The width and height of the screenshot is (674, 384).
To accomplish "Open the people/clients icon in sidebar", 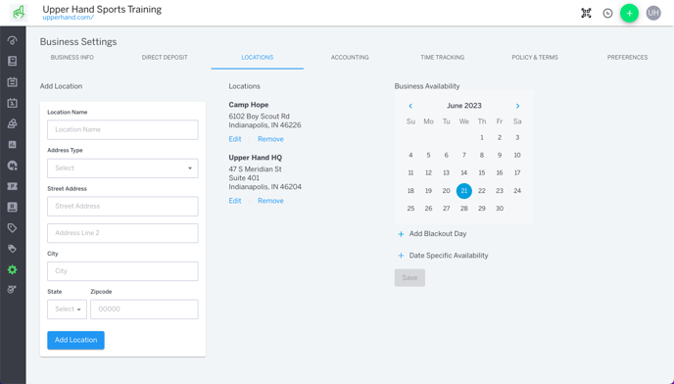I will pos(13,123).
